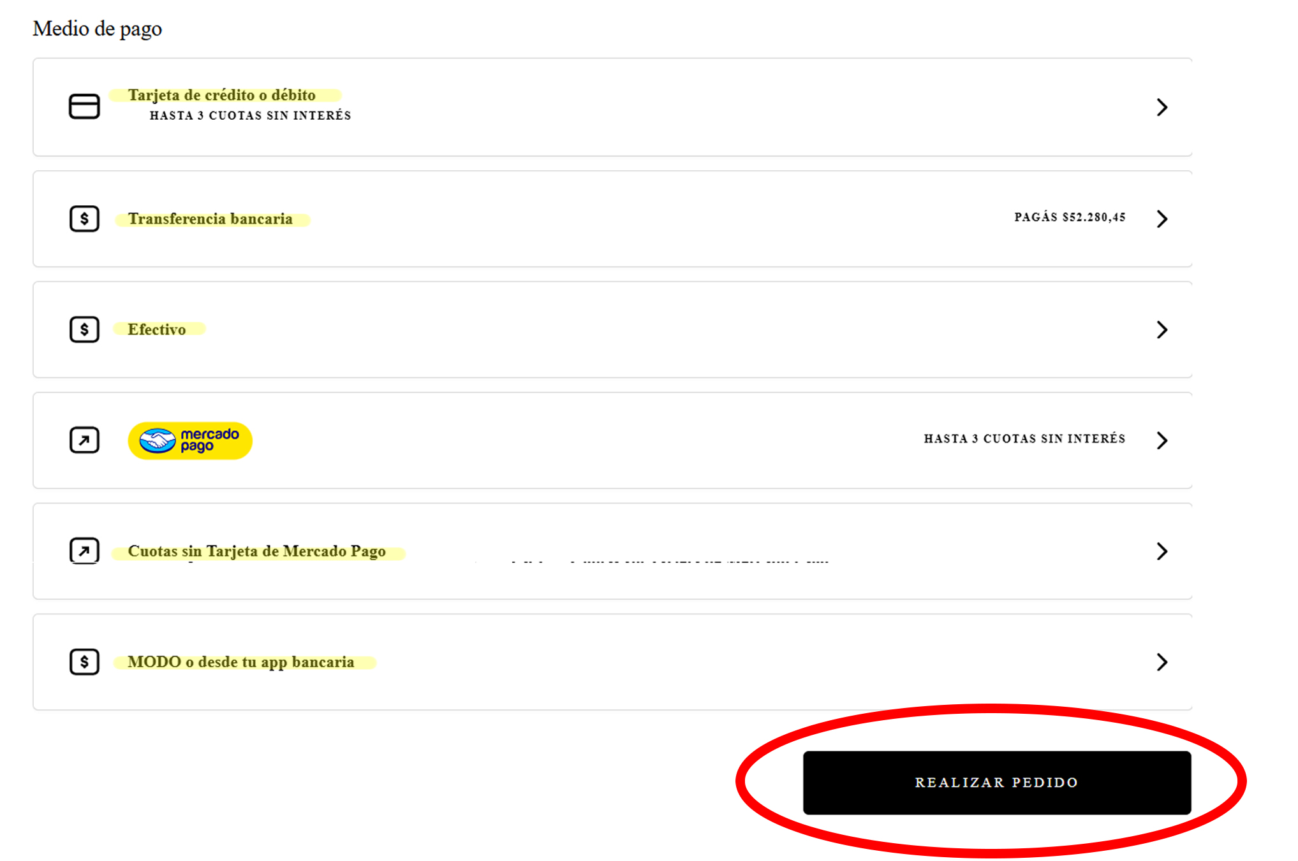The image size is (1298, 861).
Task: Expand the MODO option chevron
Action: tap(1162, 662)
